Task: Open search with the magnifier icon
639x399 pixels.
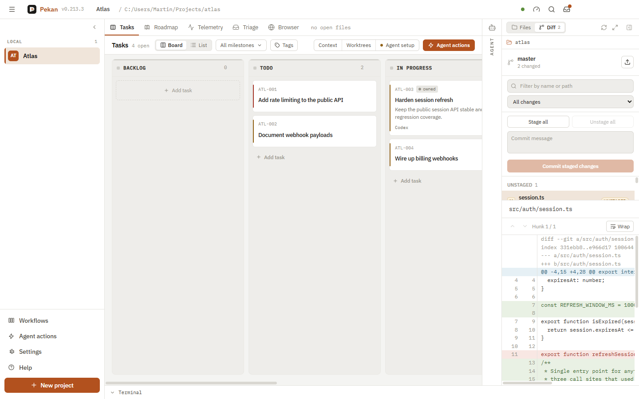Action: click(552, 9)
